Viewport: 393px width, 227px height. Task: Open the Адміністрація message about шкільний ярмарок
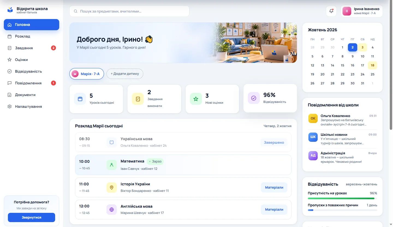click(342, 157)
